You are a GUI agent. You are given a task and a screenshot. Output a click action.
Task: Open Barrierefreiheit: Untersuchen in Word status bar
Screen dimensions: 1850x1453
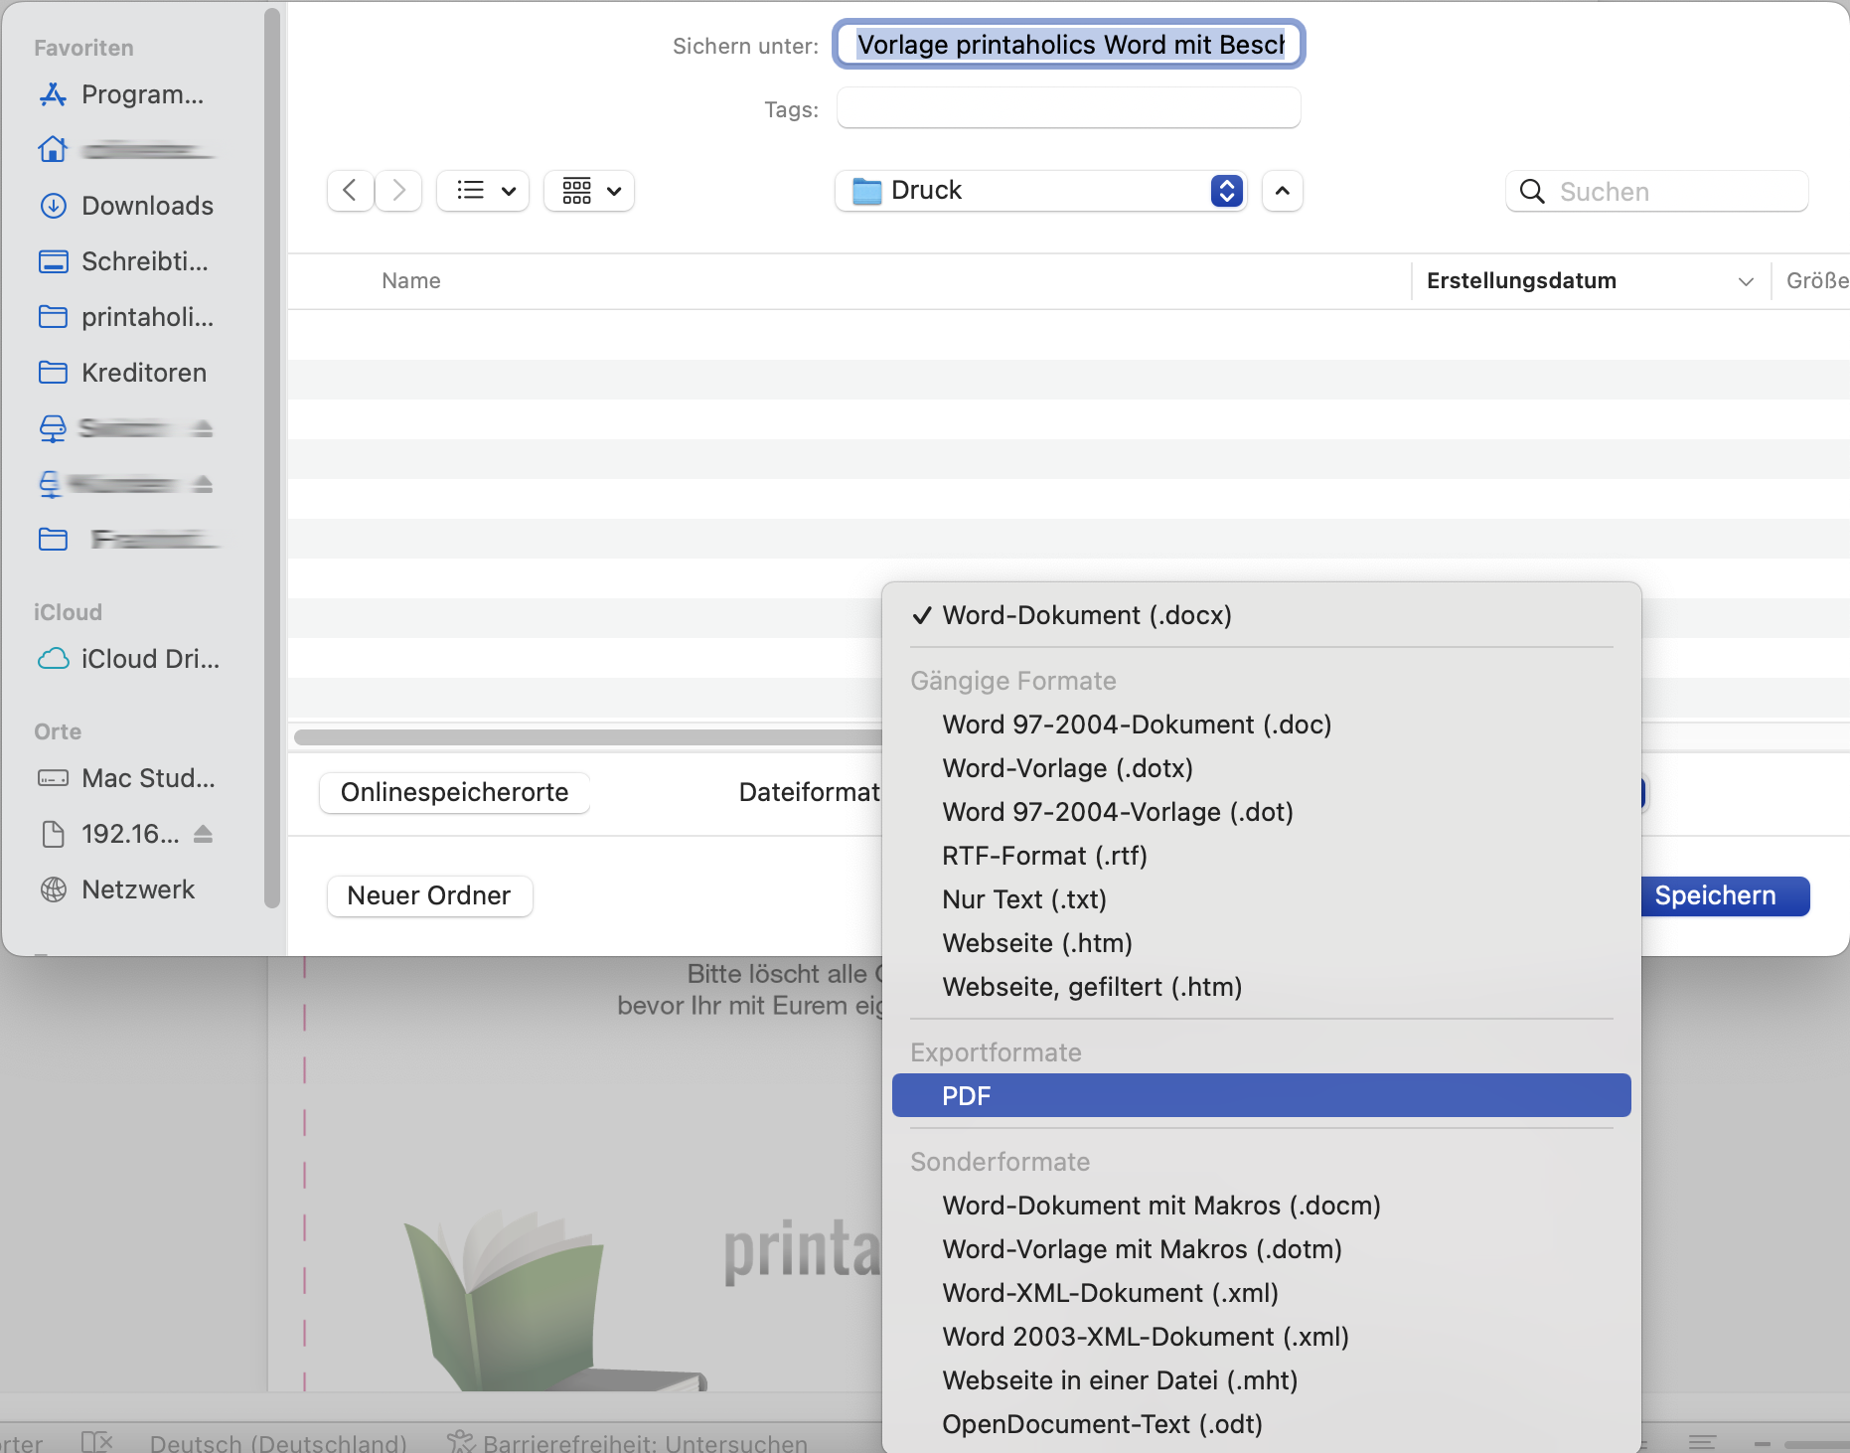(627, 1443)
